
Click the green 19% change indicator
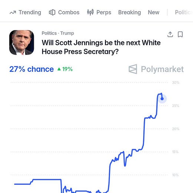pos(65,69)
